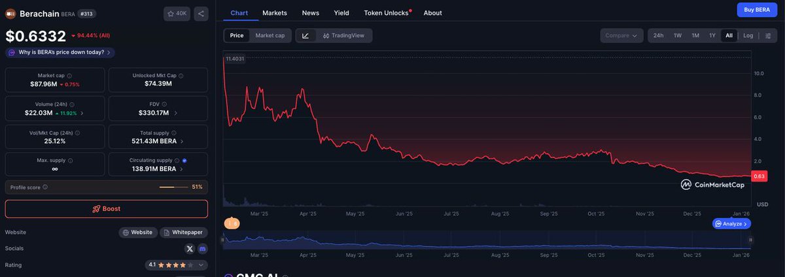Screen dimensions: 785x277
Task: Add BERA to watchlist via star 40K button
Action: click(x=177, y=13)
